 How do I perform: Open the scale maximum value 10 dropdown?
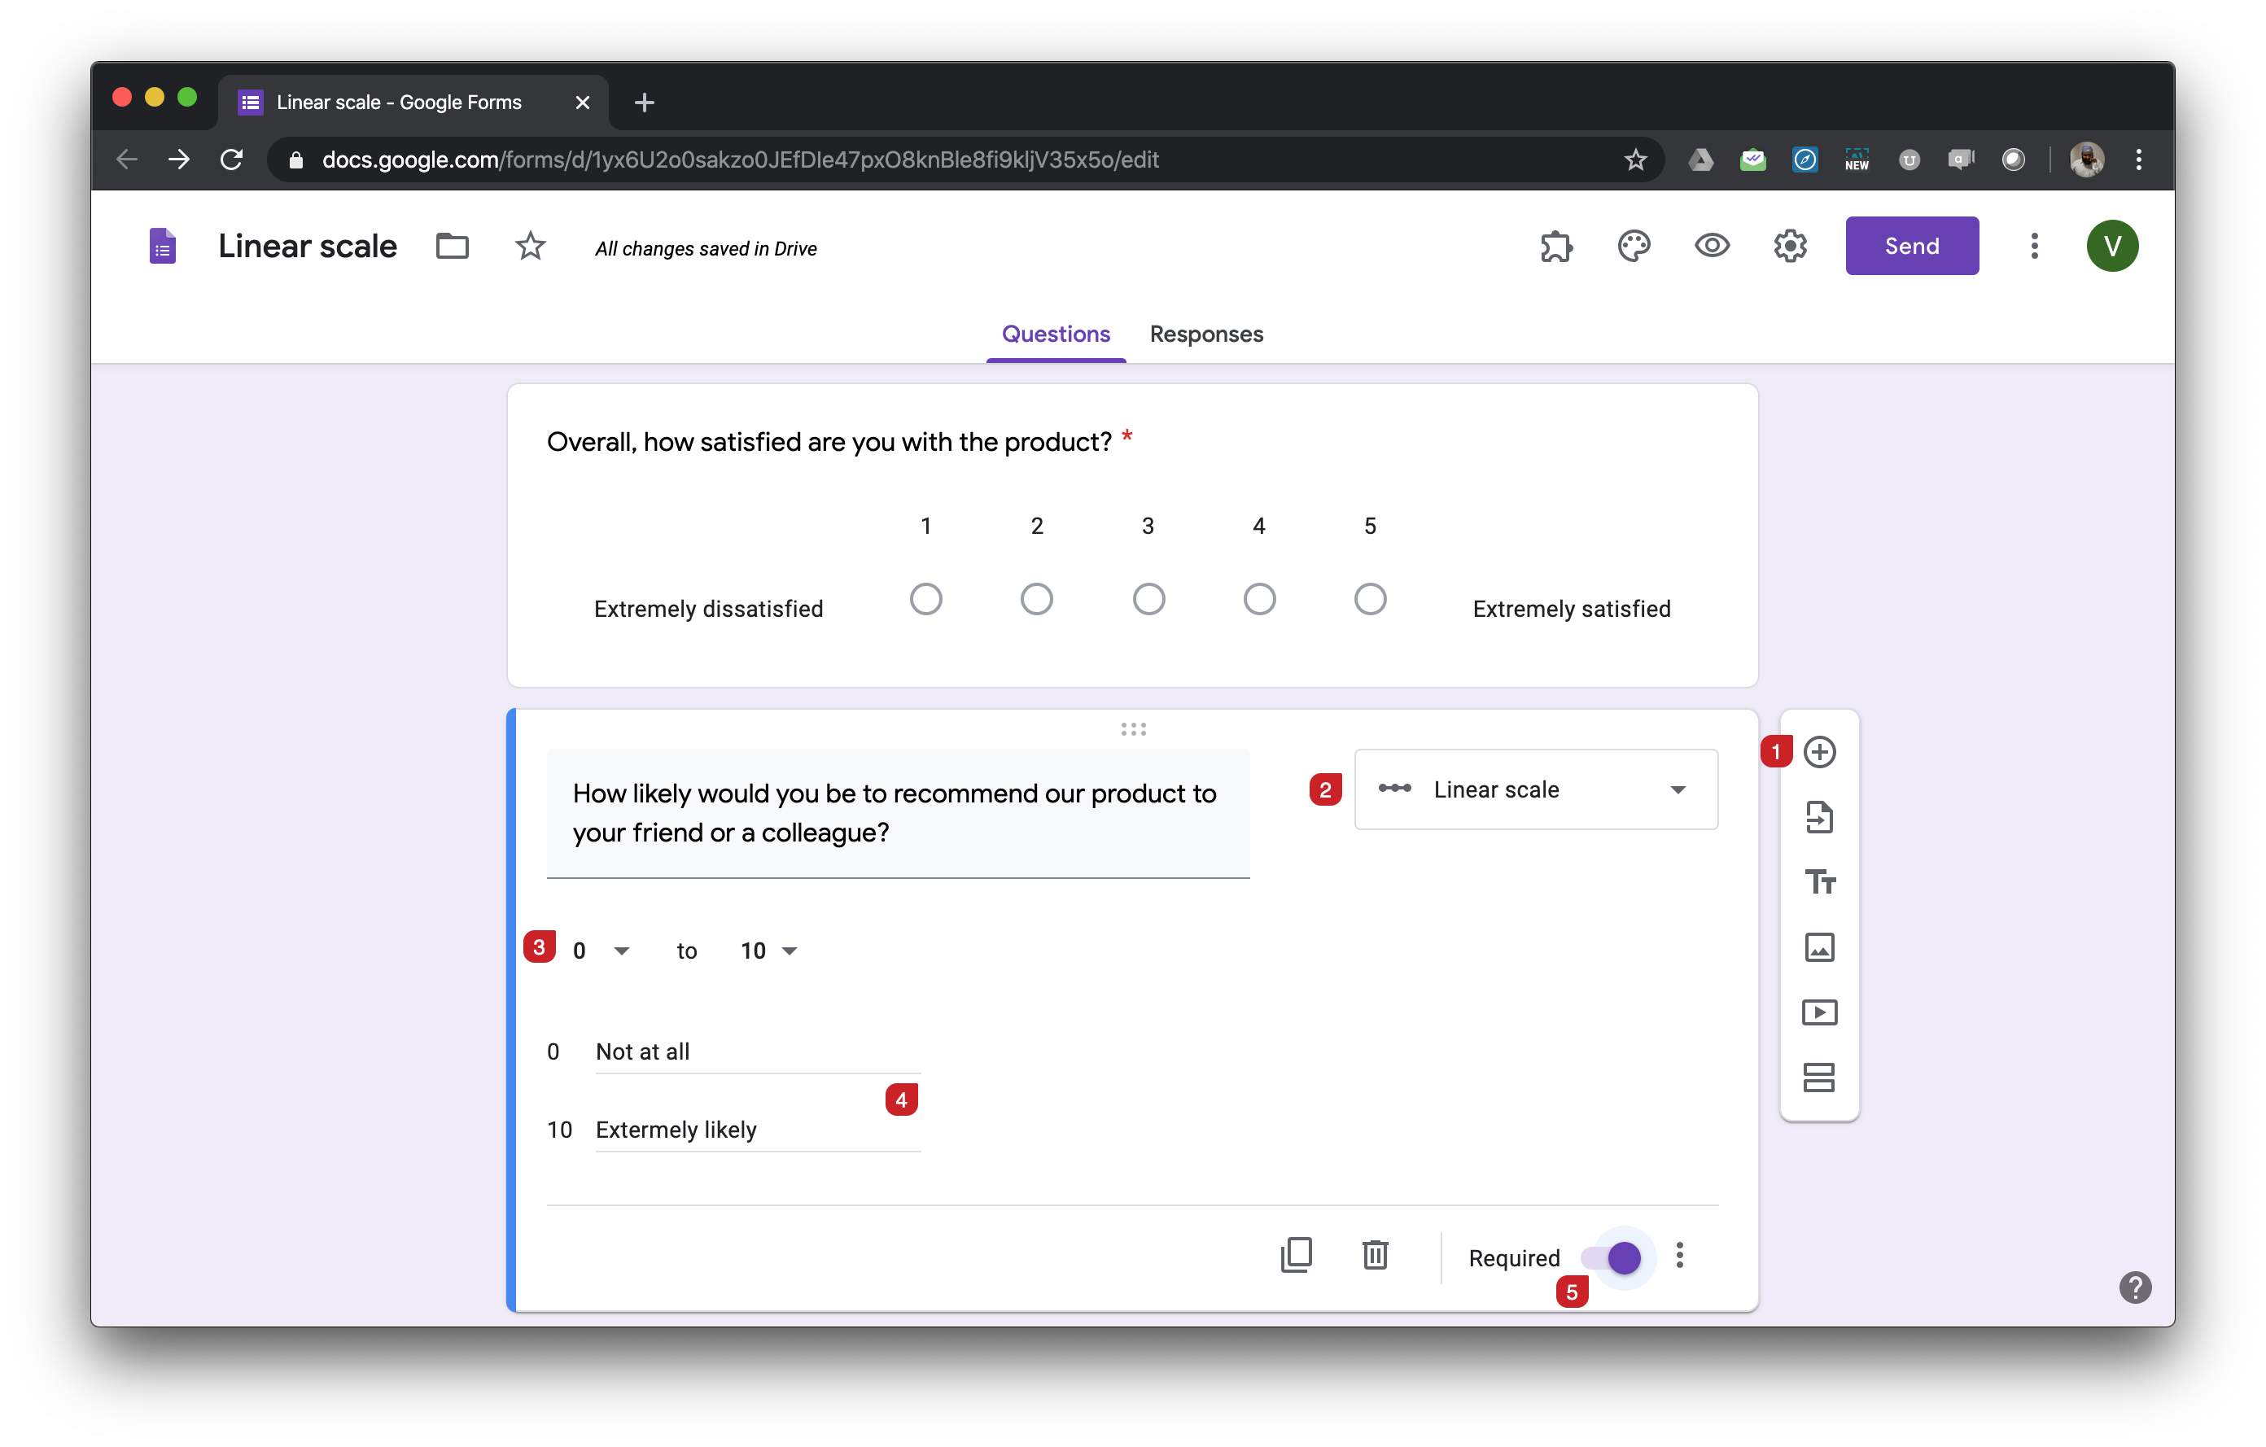(769, 951)
